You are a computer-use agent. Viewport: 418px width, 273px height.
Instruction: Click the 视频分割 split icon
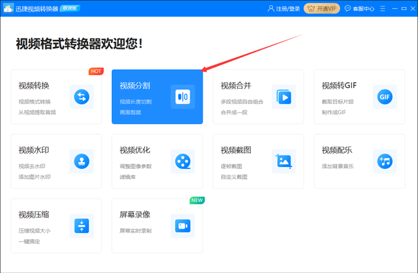183,97
